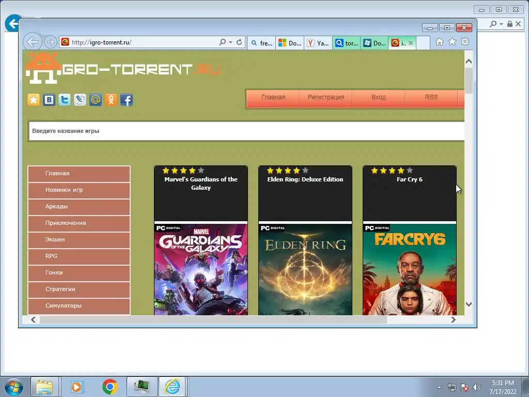The width and height of the screenshot is (529, 397).
Task: Open the Windows Start button
Action: coord(14,387)
